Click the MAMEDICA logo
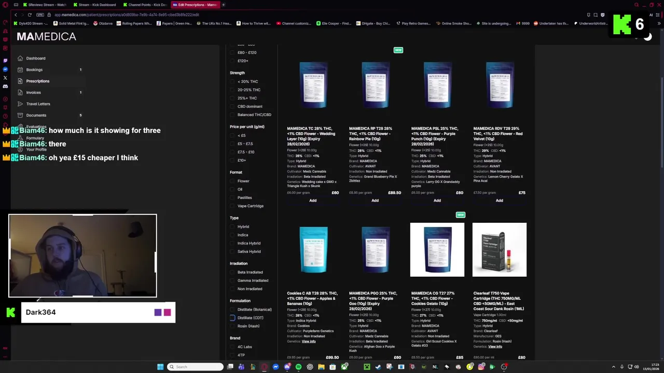664x373 pixels. [x=46, y=36]
